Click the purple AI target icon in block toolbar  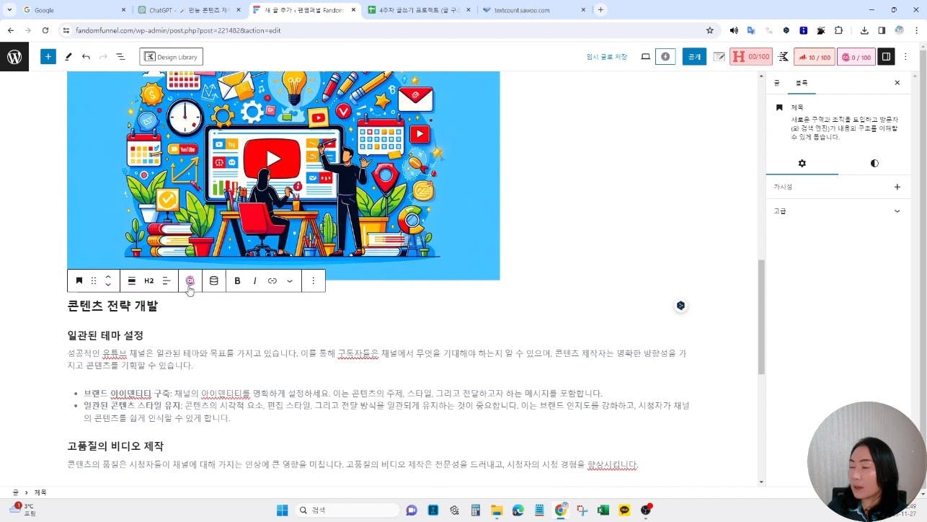[x=190, y=280]
